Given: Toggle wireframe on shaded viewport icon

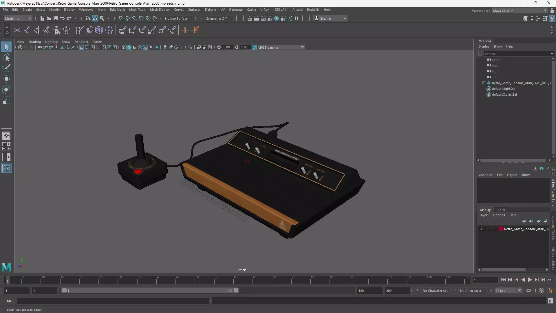Looking at the screenshot, I should [140, 47].
